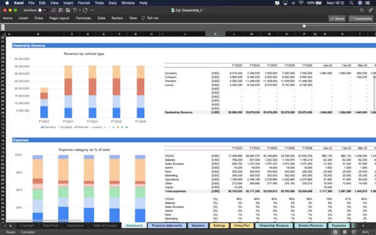Toggle the AutoSave switch
This screenshot has width=376, height=235.
click(43, 10)
